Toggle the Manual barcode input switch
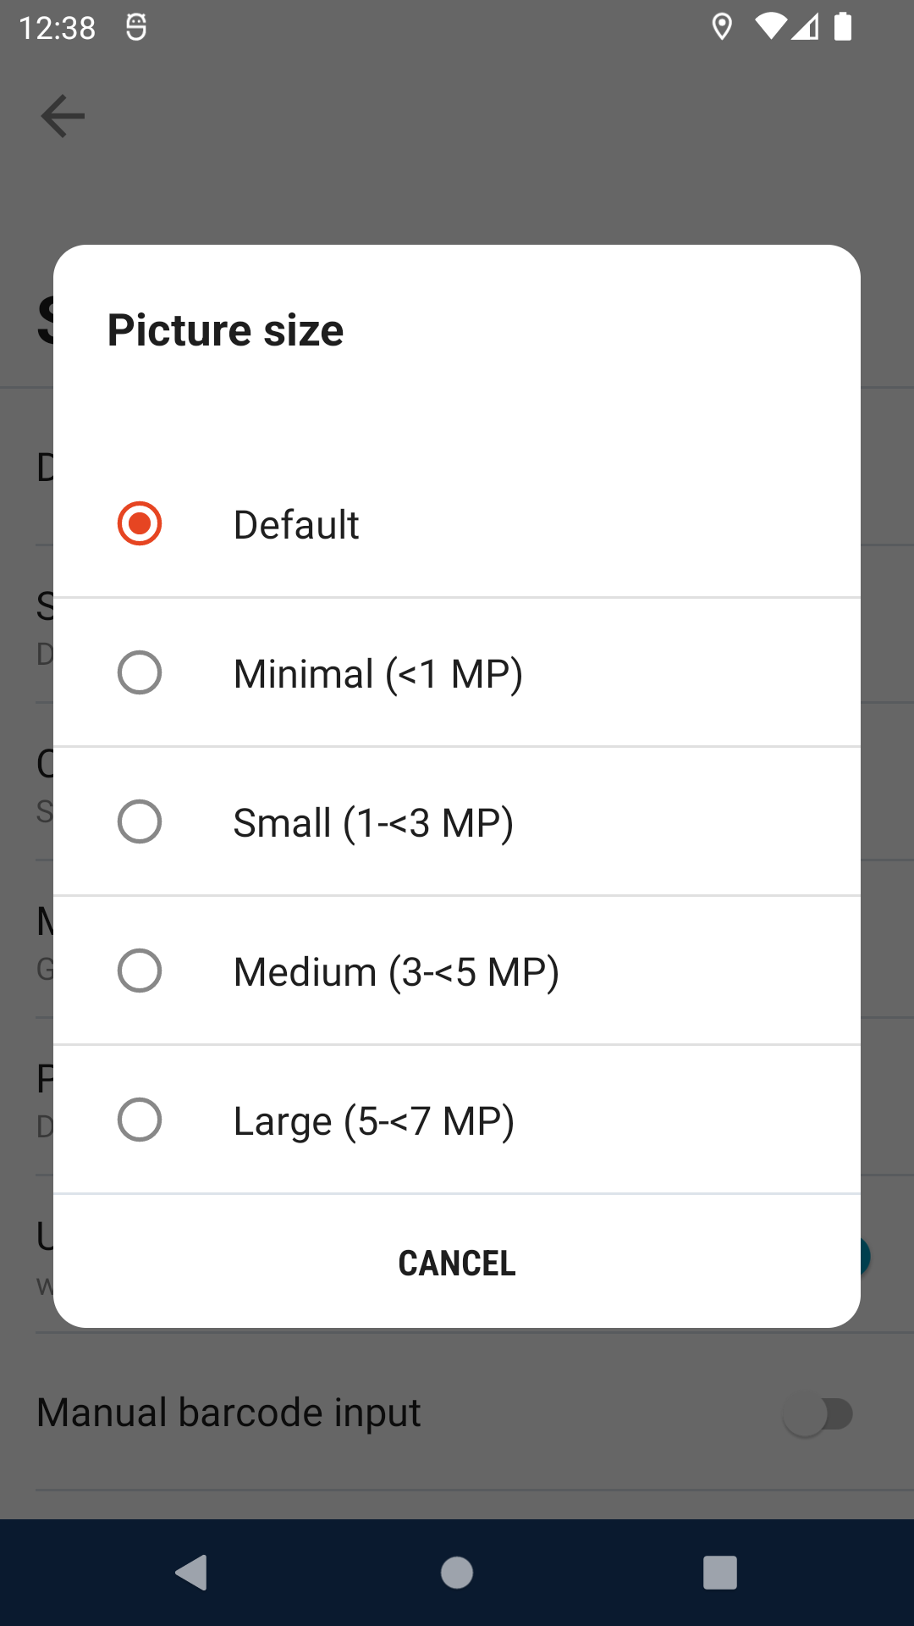The height and width of the screenshot is (1626, 914). pyautogui.click(x=818, y=1413)
